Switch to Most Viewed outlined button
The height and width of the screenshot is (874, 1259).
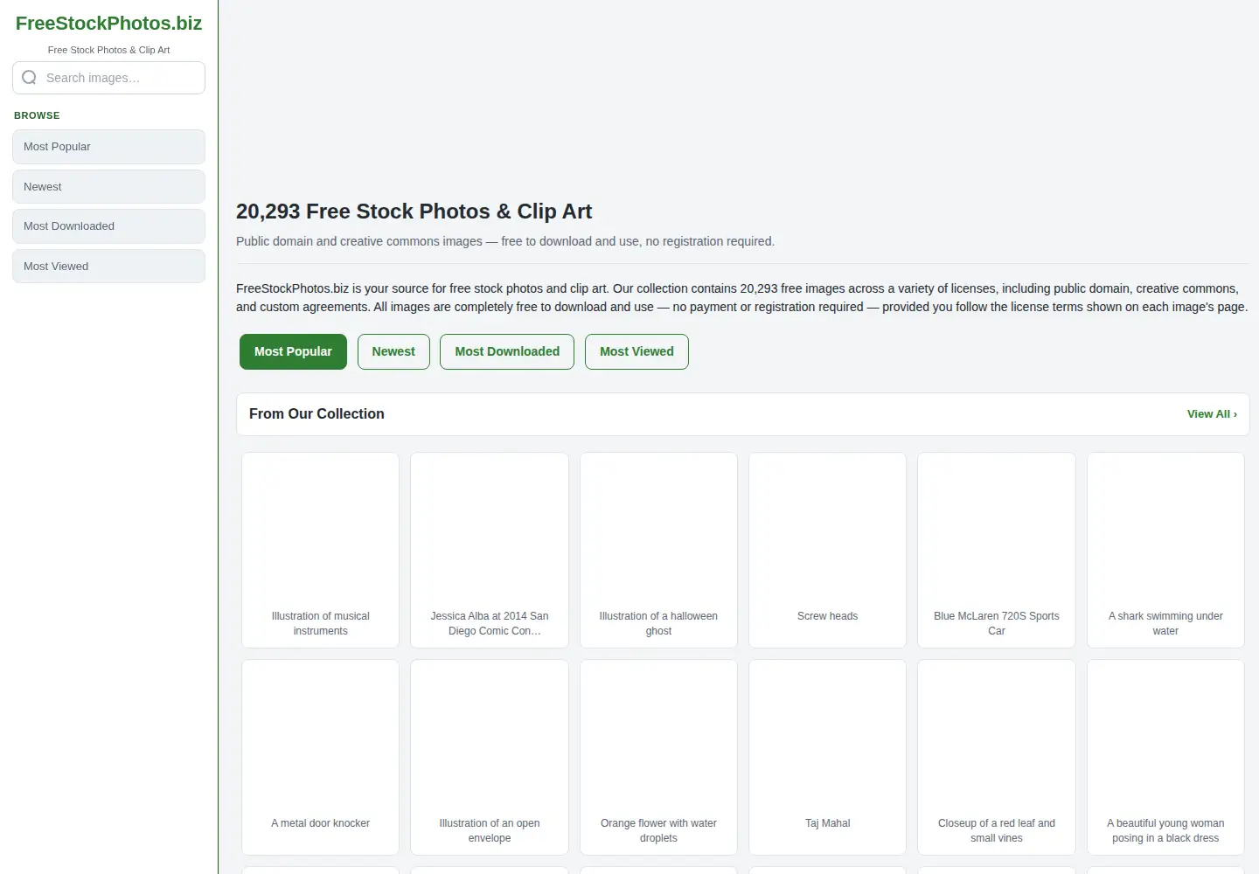click(x=636, y=351)
